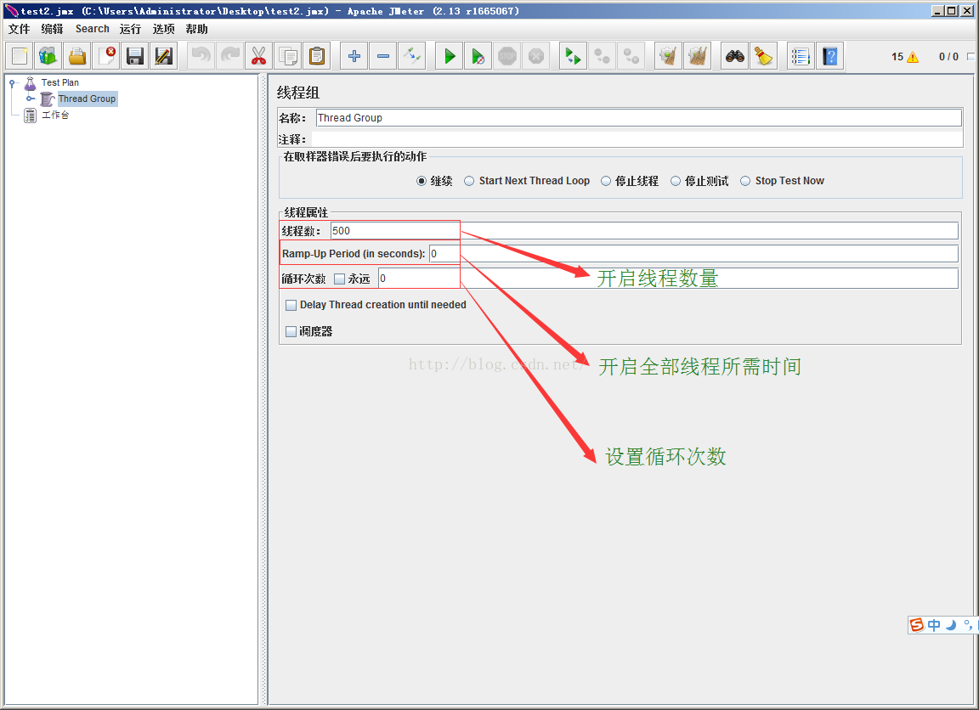Select the Stop Test Now radio button
The width and height of the screenshot is (979, 710).
point(745,181)
